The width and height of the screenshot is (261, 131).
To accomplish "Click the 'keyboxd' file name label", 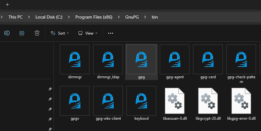I will pyautogui.click(x=141, y=118).
